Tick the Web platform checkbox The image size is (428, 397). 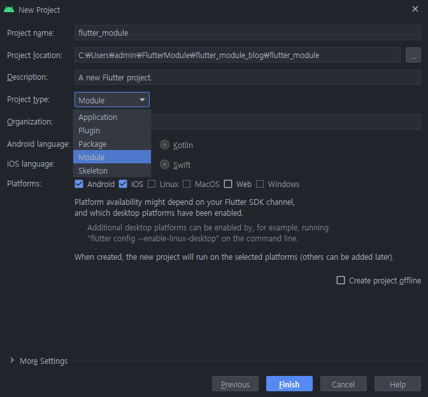(x=228, y=184)
